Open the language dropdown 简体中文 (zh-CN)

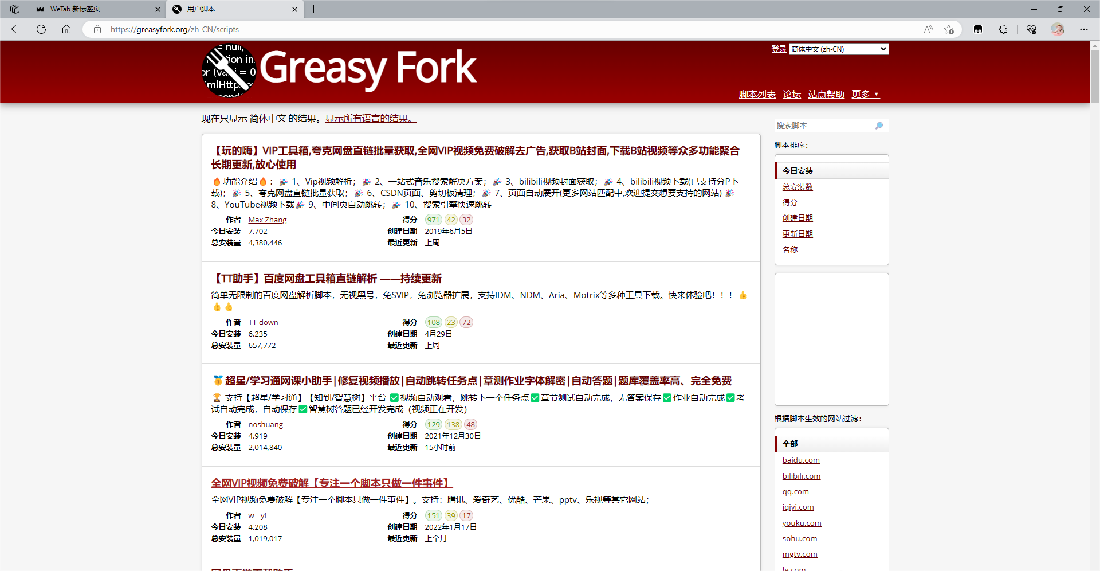(x=839, y=49)
